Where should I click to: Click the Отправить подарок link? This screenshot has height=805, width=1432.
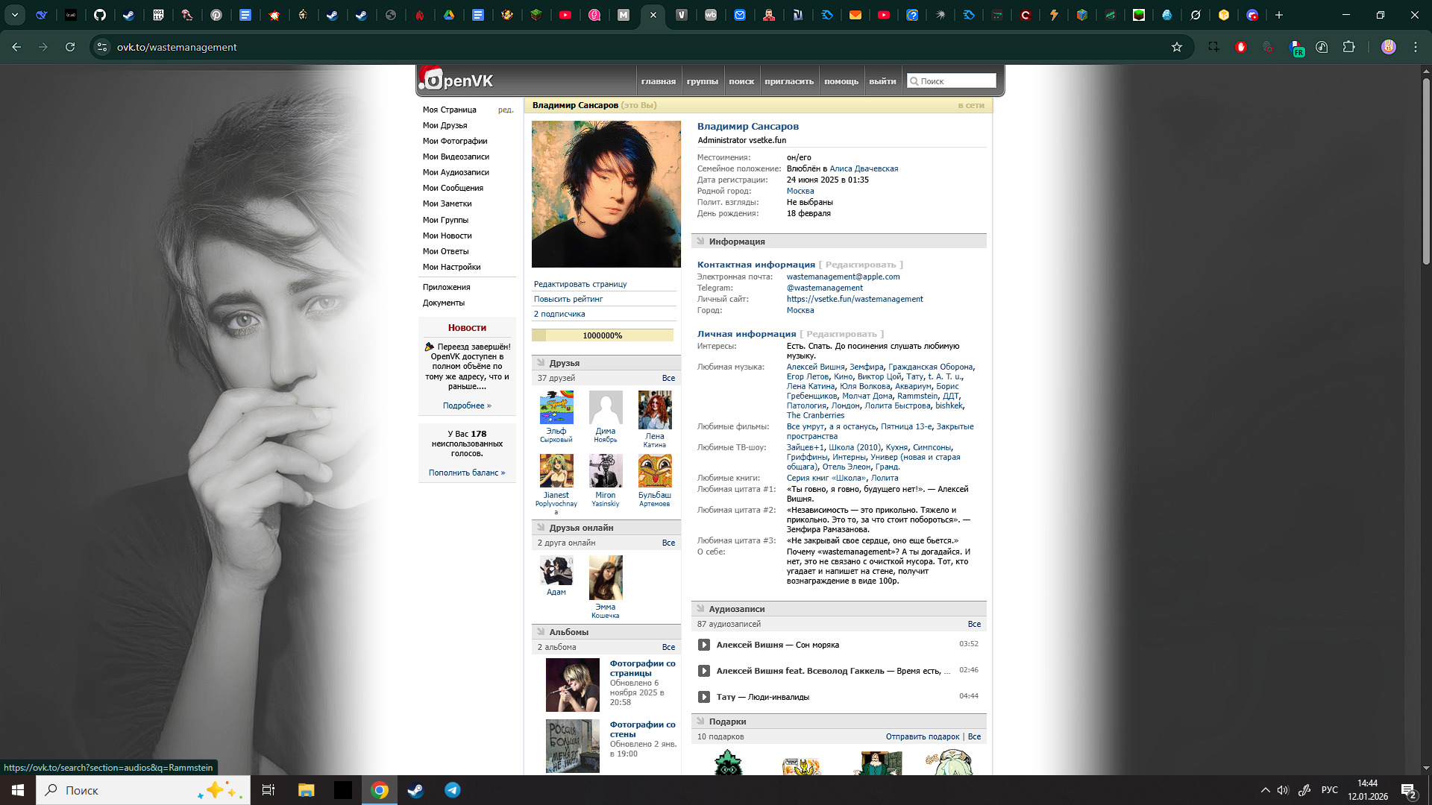(922, 736)
